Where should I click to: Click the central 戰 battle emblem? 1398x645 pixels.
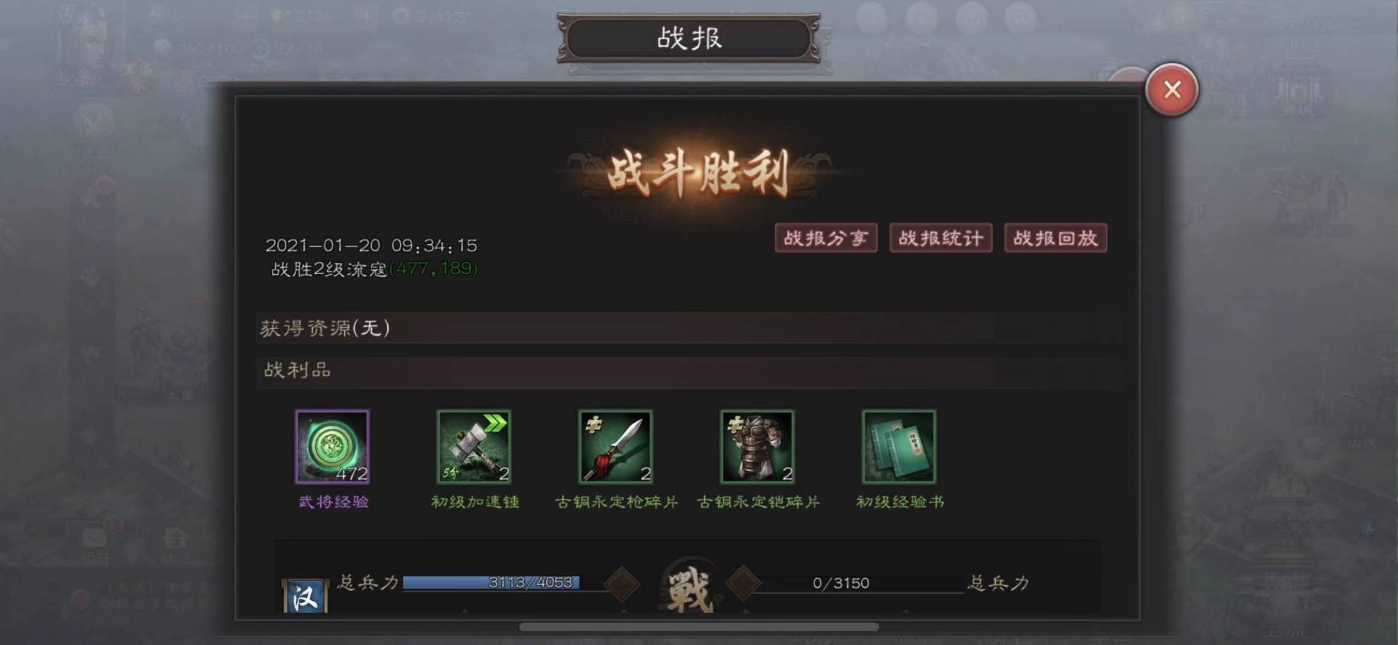[689, 586]
